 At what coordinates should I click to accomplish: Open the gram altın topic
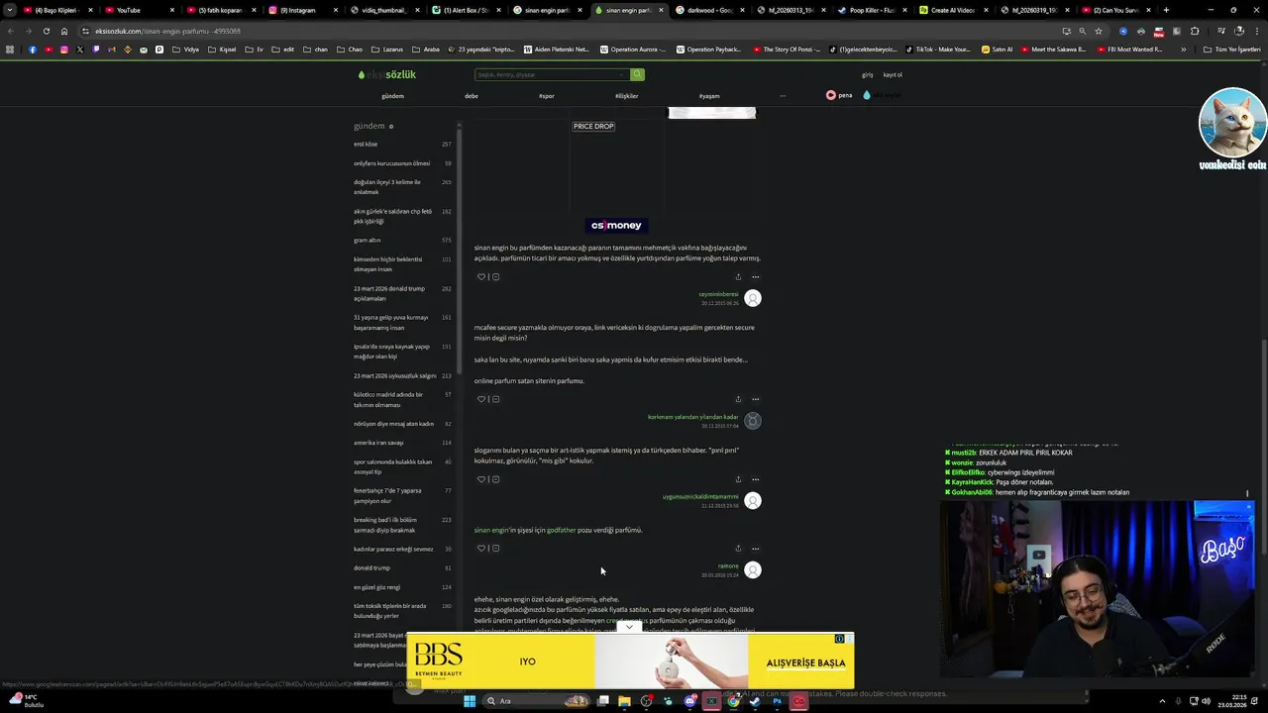click(367, 241)
